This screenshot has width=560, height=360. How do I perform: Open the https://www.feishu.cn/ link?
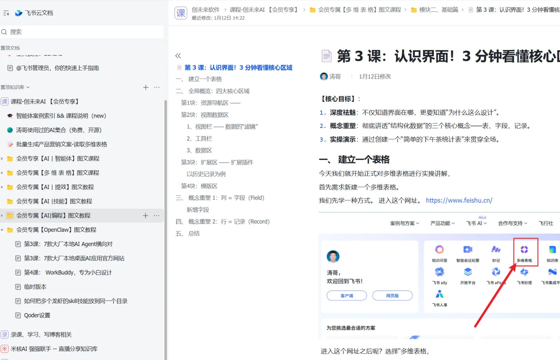point(459,200)
